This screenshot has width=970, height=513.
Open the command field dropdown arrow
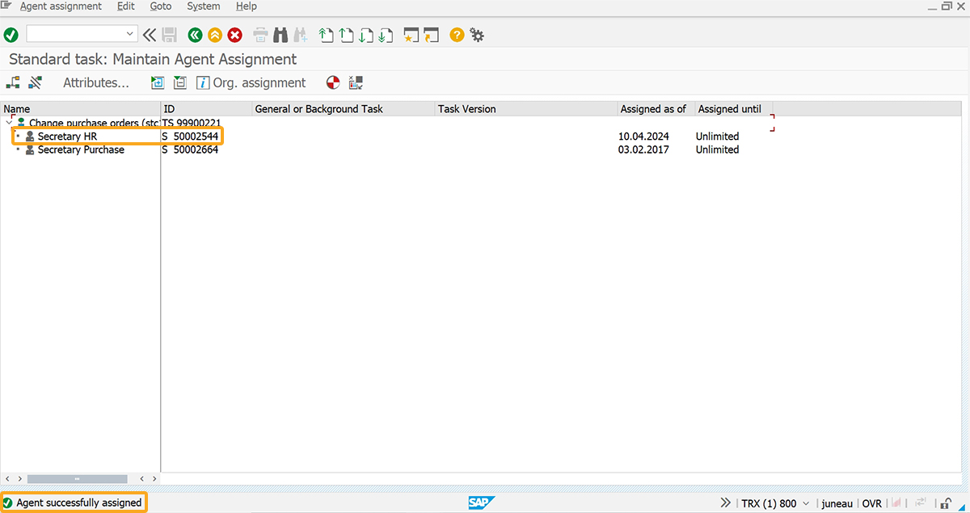click(x=130, y=34)
